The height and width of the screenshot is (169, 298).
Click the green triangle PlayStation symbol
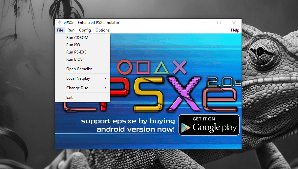[x=161, y=68]
